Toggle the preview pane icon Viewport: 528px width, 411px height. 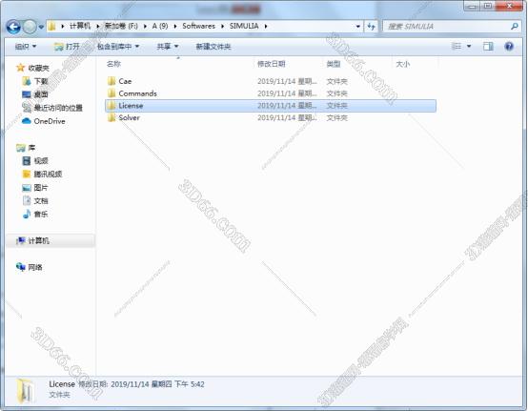pyautogui.click(x=488, y=46)
